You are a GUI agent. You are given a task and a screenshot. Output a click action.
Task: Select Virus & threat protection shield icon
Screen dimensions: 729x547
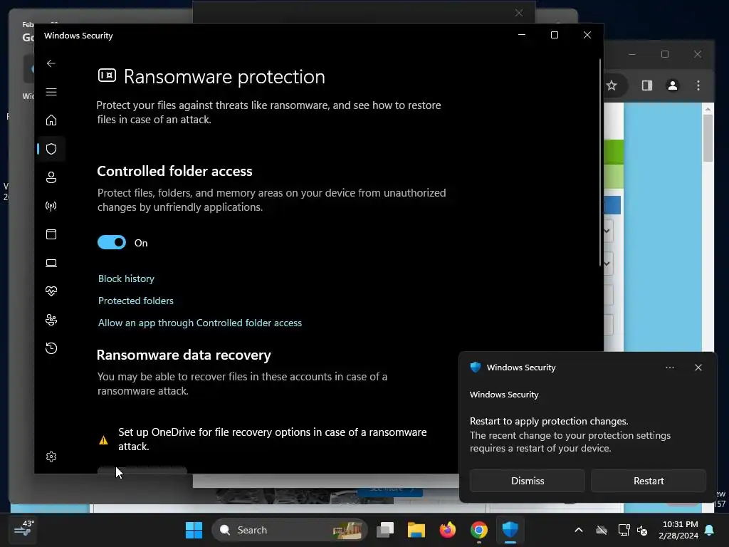(x=51, y=149)
